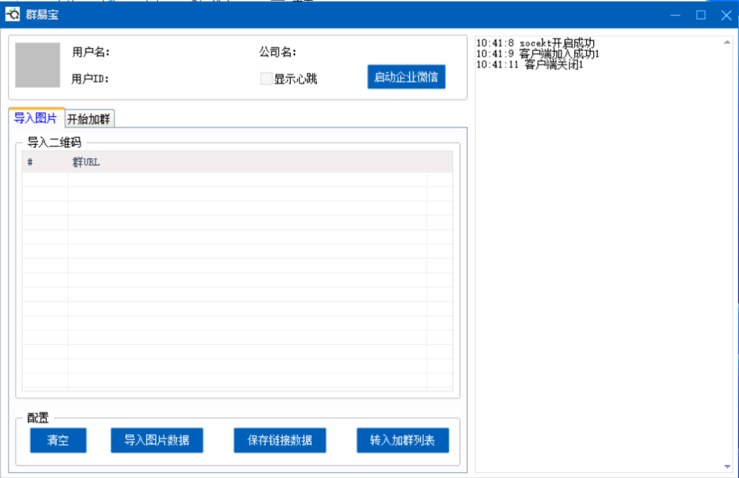Click the 保存链接数据 button
Image resolution: width=739 pixels, height=478 pixels.
279,440
